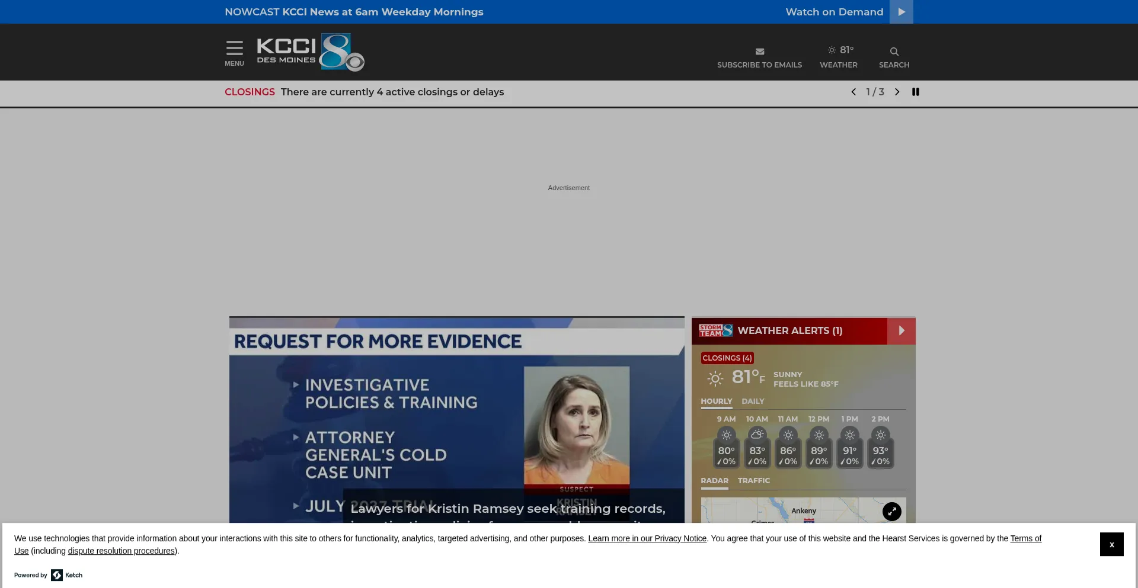Click NOWCAST KCCI News at 6am text
1138x588 pixels.
[354, 12]
